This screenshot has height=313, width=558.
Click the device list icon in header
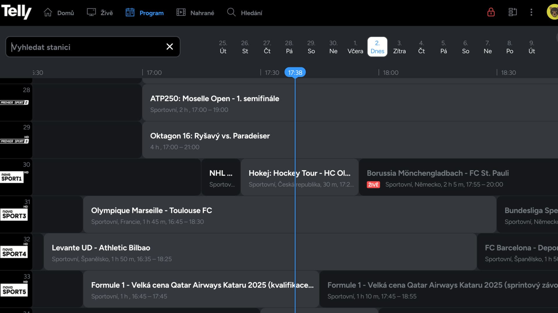(512, 12)
